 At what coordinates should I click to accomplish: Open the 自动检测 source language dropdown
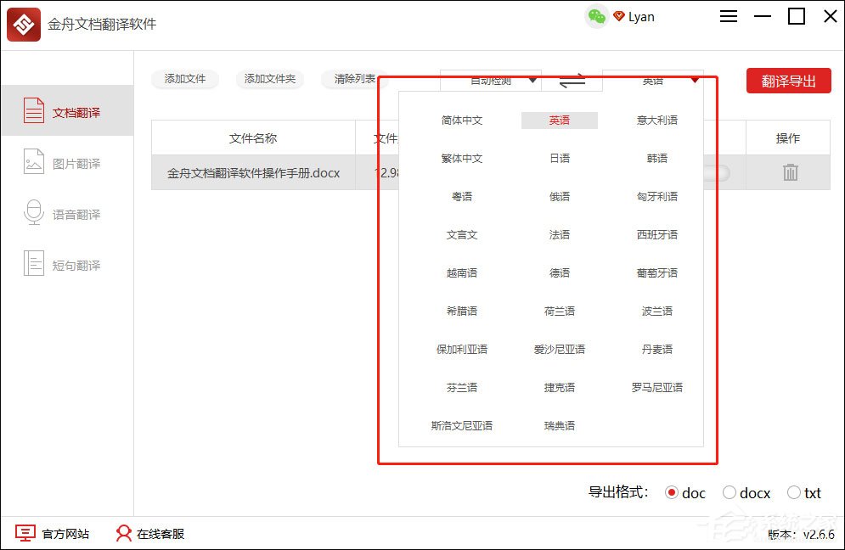coord(491,80)
